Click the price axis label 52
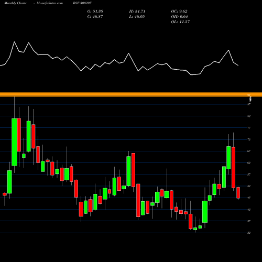Screen dimensions: 262x262 249,186
